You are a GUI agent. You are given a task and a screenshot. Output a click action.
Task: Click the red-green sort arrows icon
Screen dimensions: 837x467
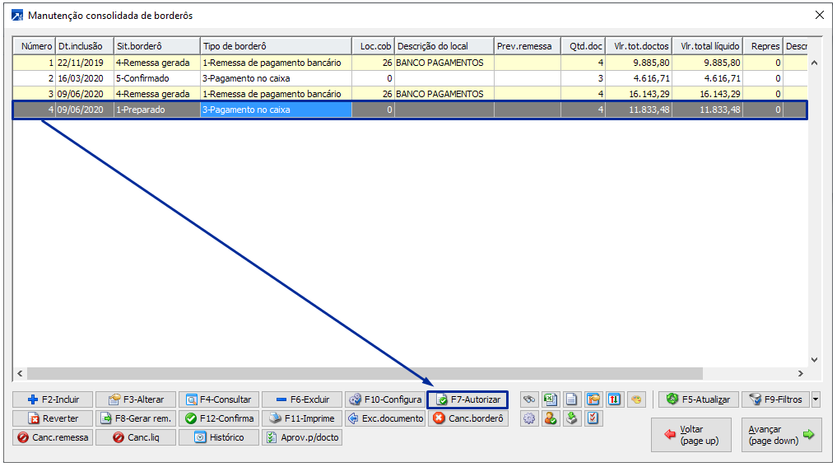point(615,399)
